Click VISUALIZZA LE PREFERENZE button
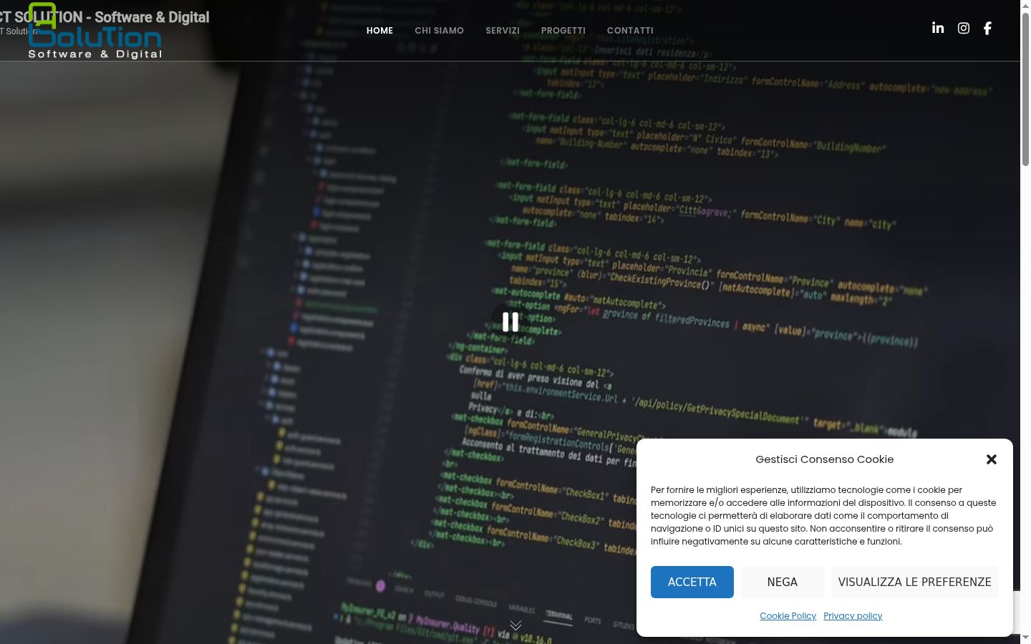The image size is (1031, 644). click(x=915, y=582)
